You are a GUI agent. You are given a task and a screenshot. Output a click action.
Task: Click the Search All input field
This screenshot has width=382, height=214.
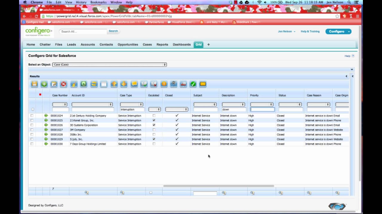tap(83, 32)
